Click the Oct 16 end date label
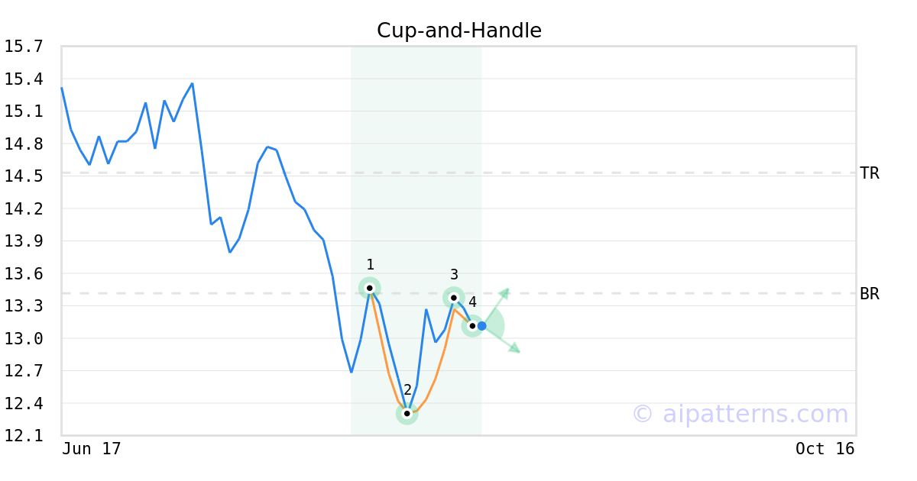 825,449
